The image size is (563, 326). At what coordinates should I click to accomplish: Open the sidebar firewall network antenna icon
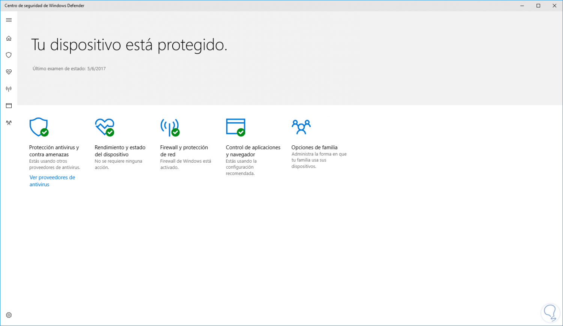(x=9, y=89)
